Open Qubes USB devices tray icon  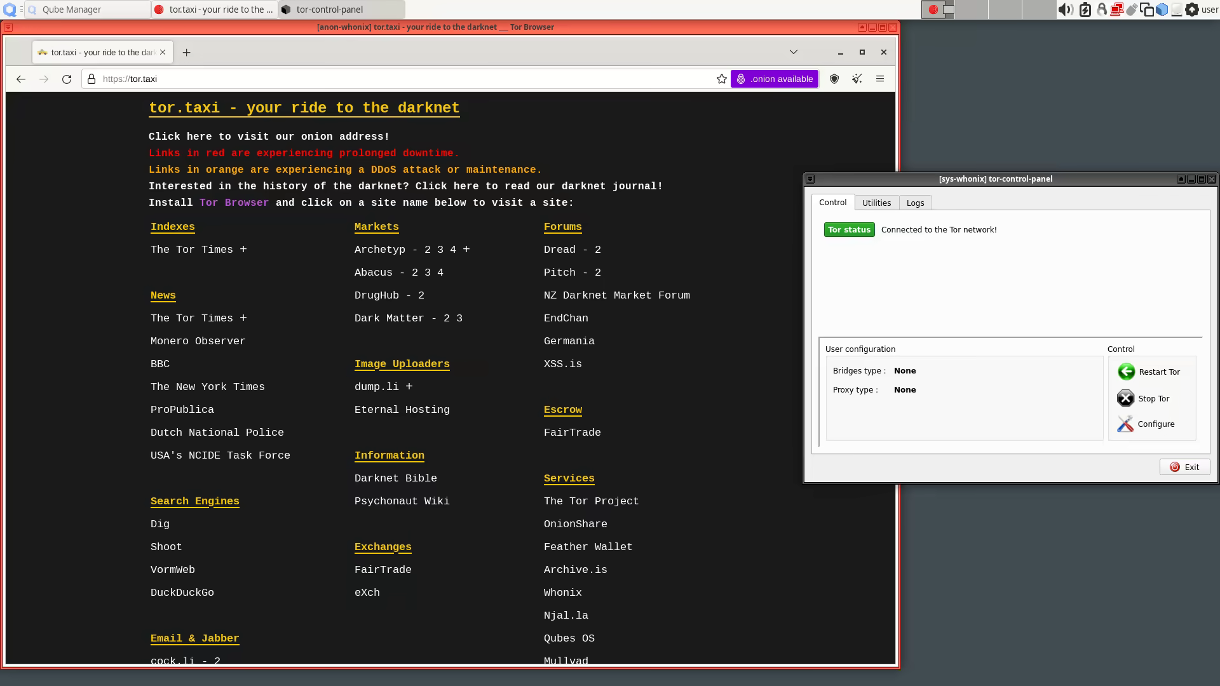pos(1132,10)
